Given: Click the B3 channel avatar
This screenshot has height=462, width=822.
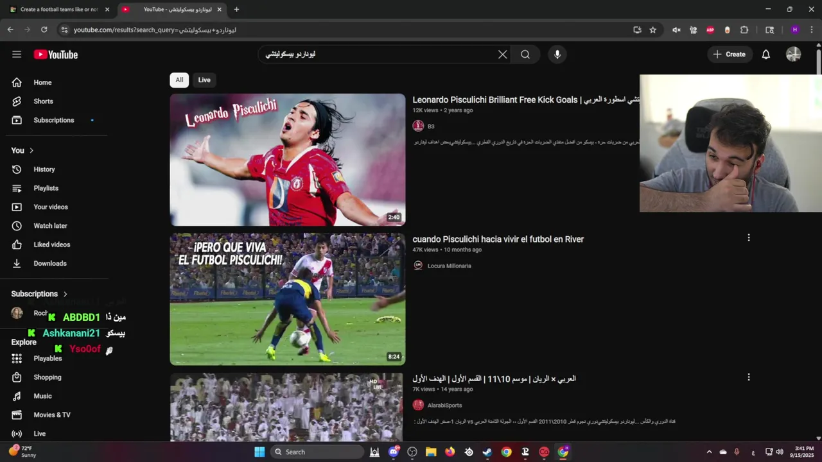Looking at the screenshot, I should point(418,126).
